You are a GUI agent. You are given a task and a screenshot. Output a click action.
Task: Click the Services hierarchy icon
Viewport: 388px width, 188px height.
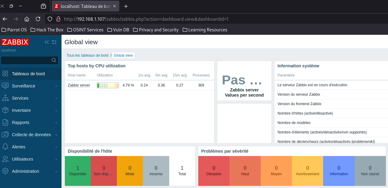point(5,98)
